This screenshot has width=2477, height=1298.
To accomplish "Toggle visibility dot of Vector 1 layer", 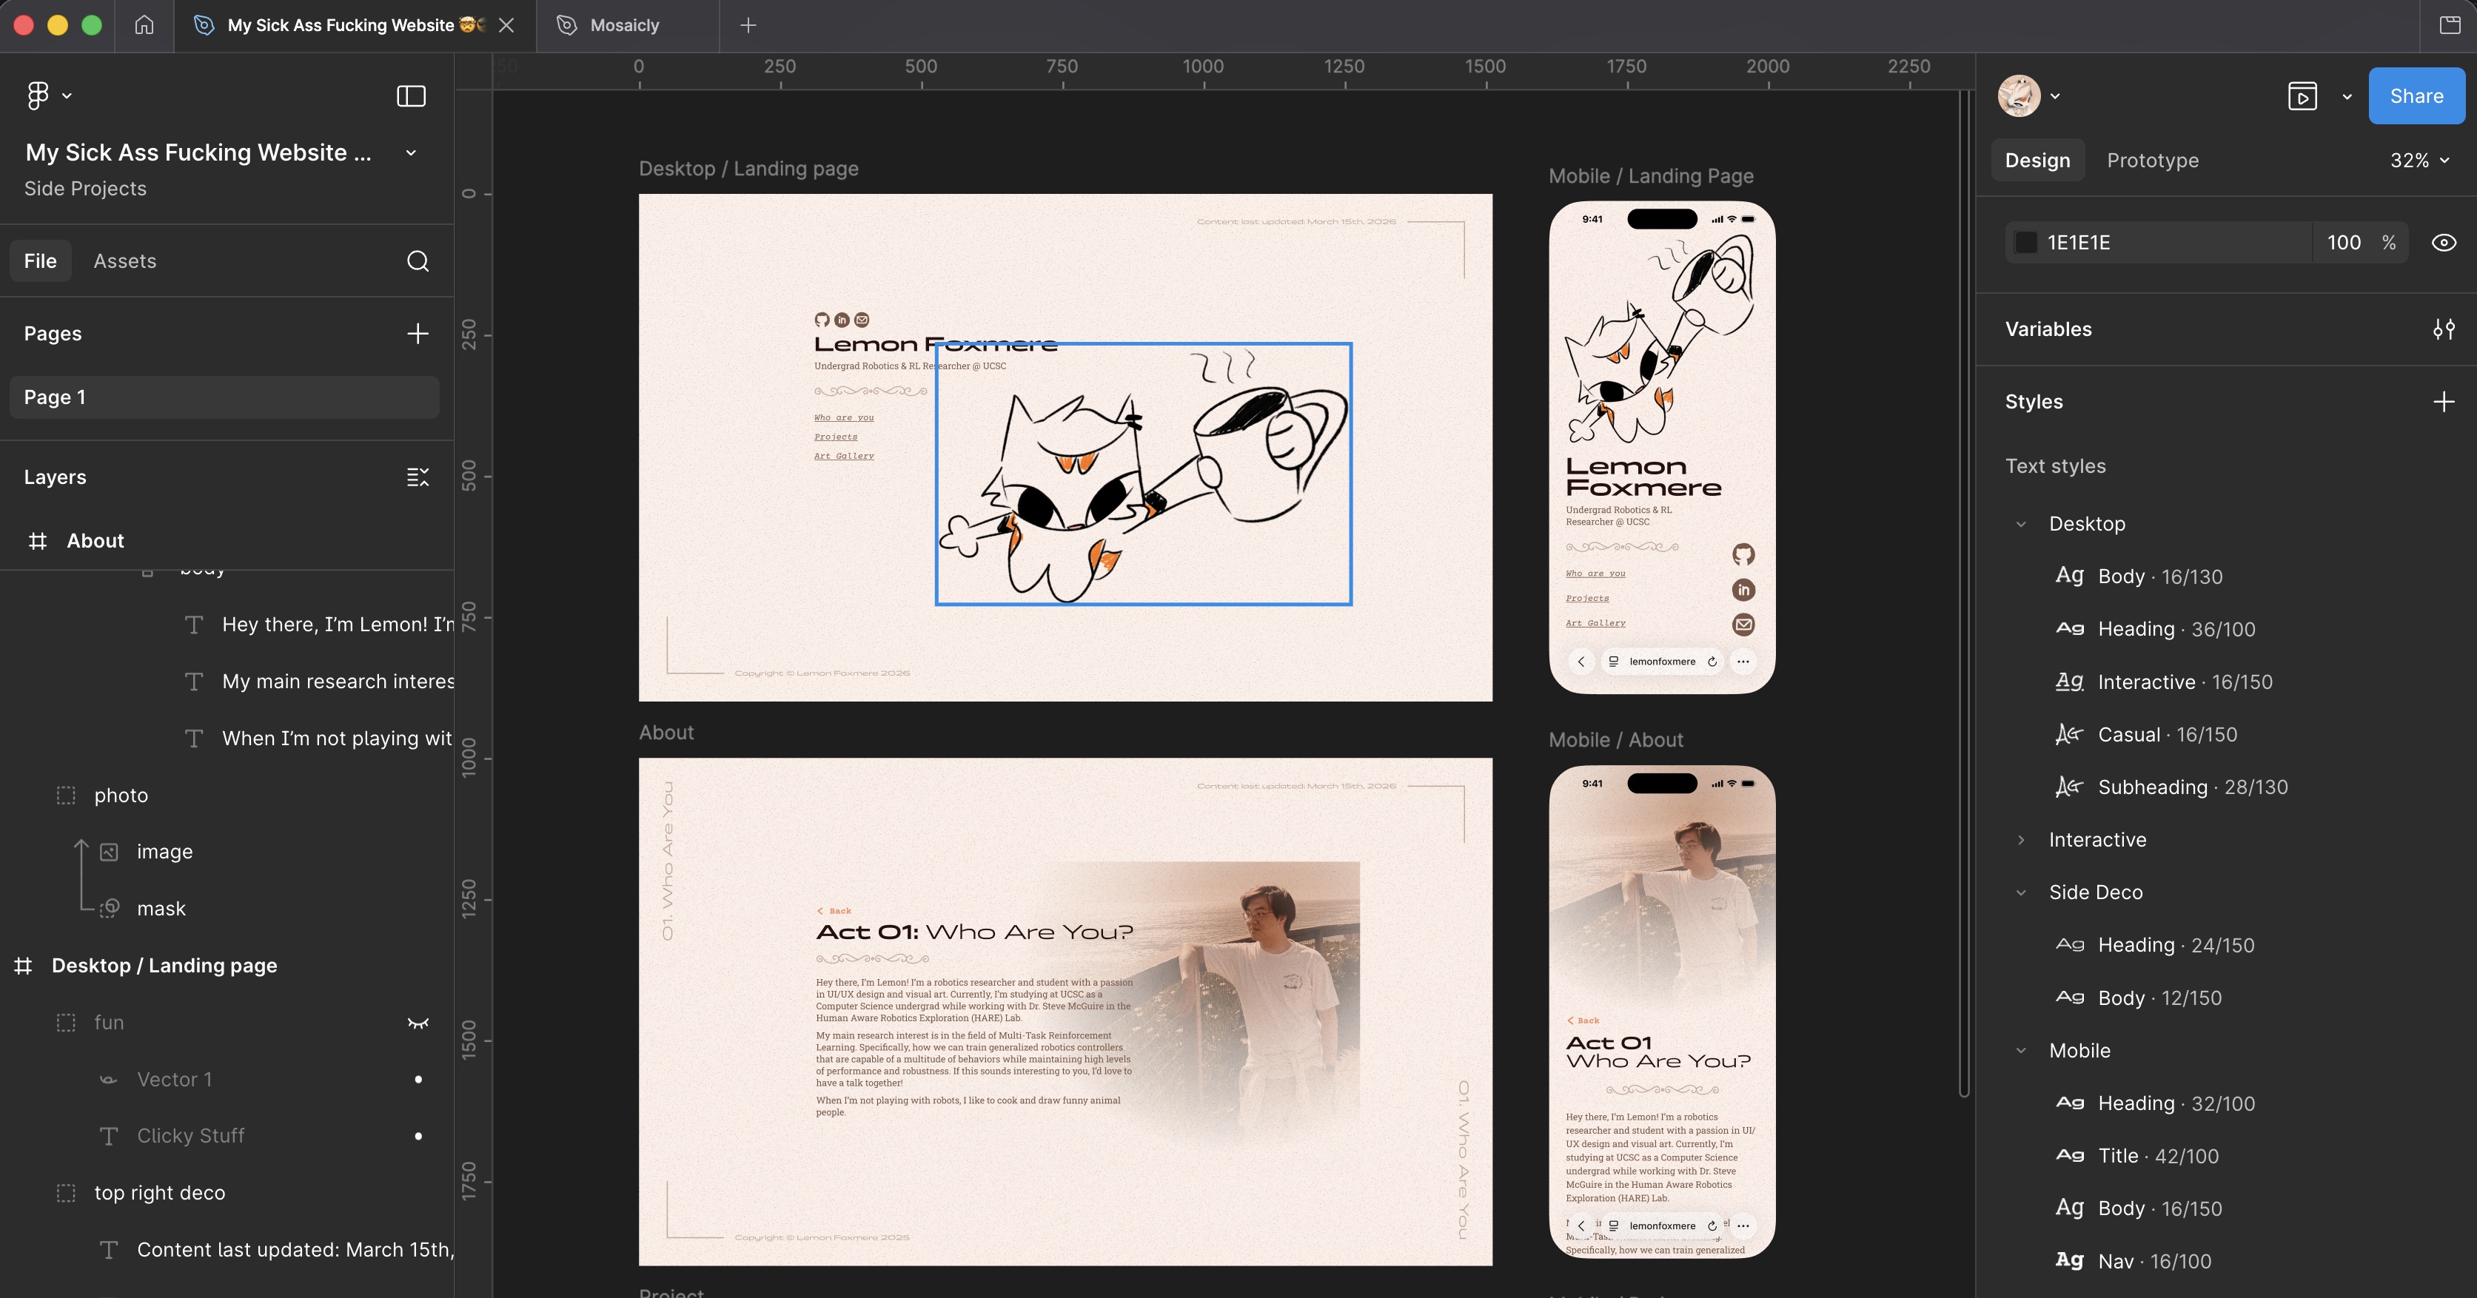I will pos(418,1079).
